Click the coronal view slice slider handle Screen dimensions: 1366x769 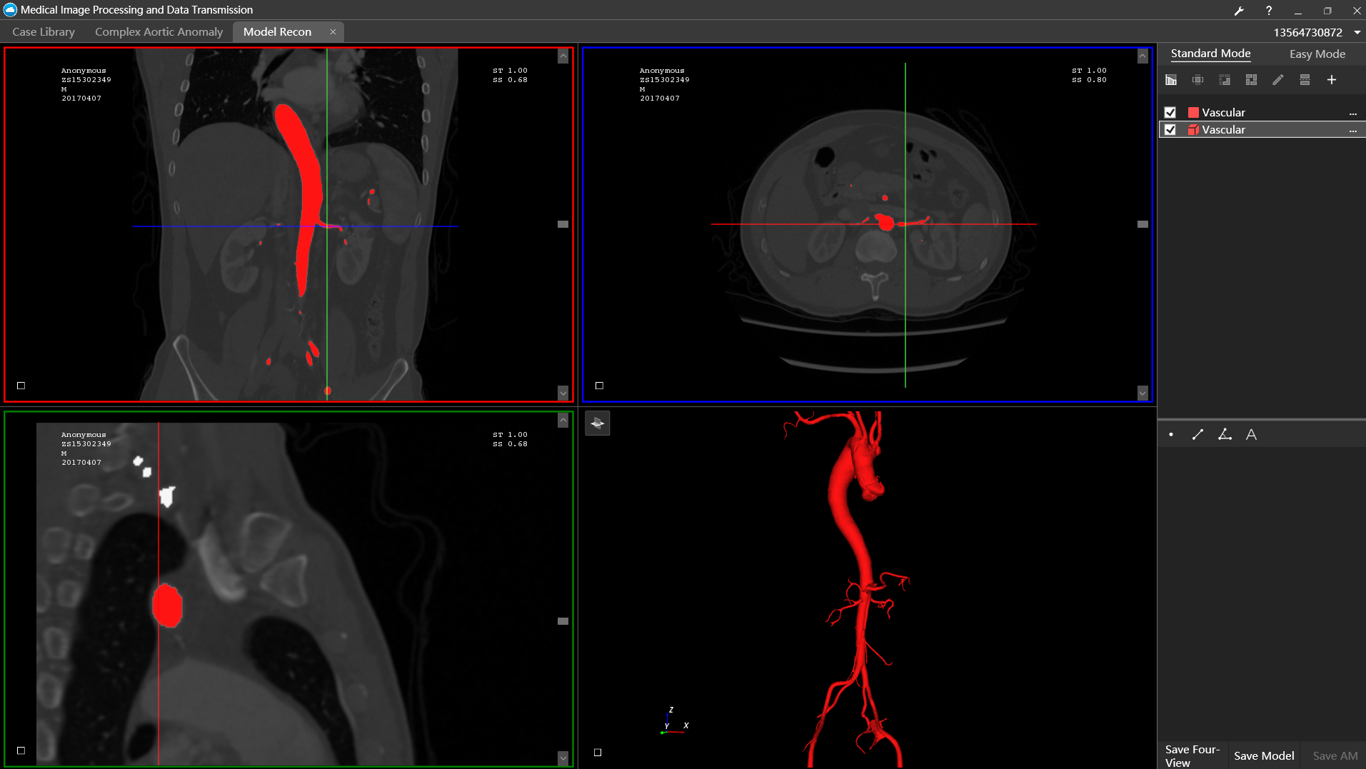(x=563, y=224)
